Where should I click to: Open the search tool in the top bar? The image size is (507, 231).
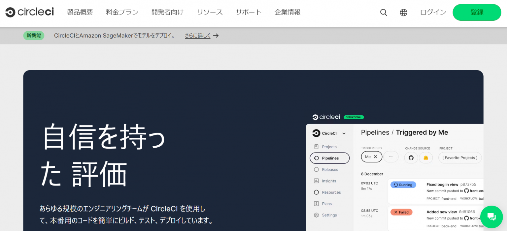pyautogui.click(x=384, y=12)
